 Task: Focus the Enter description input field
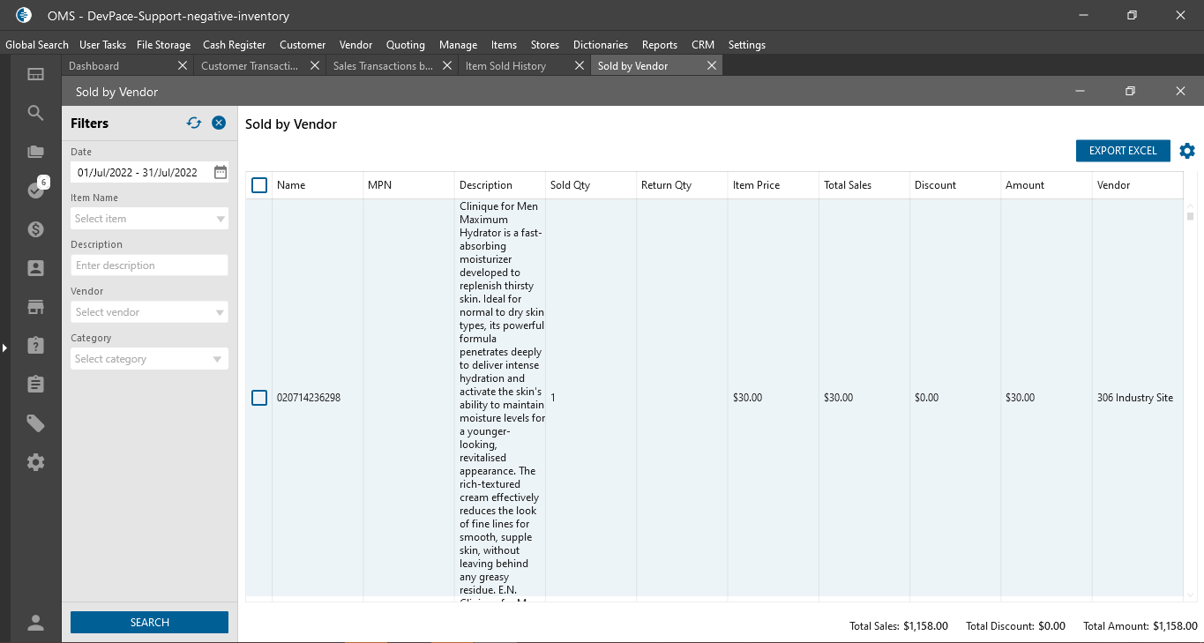tap(149, 265)
